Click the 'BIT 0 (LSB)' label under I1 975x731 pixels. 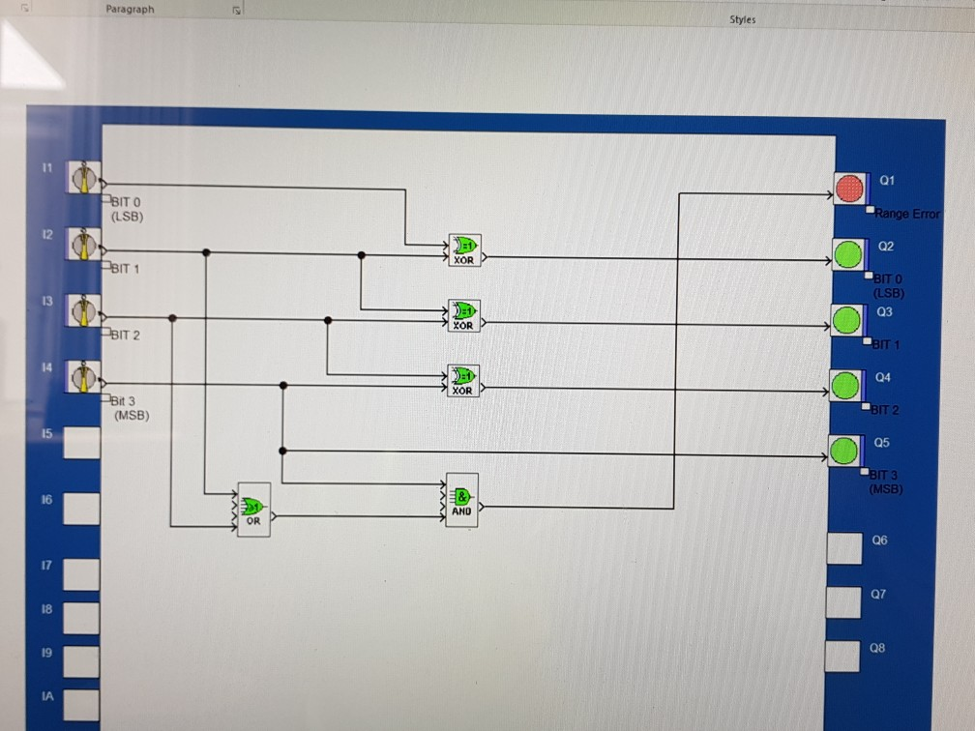point(127,210)
